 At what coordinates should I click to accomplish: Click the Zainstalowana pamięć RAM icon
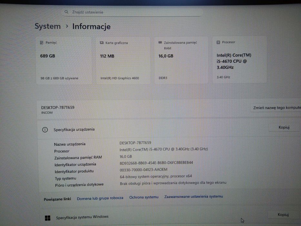[160, 43]
